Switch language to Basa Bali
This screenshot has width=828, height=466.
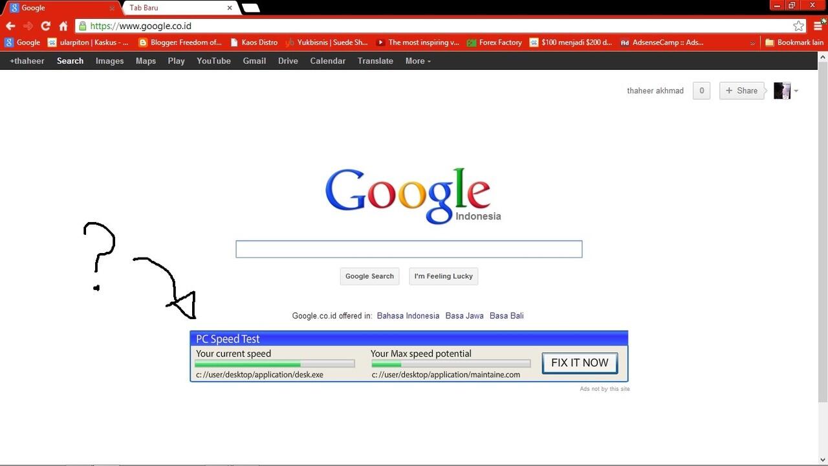507,316
